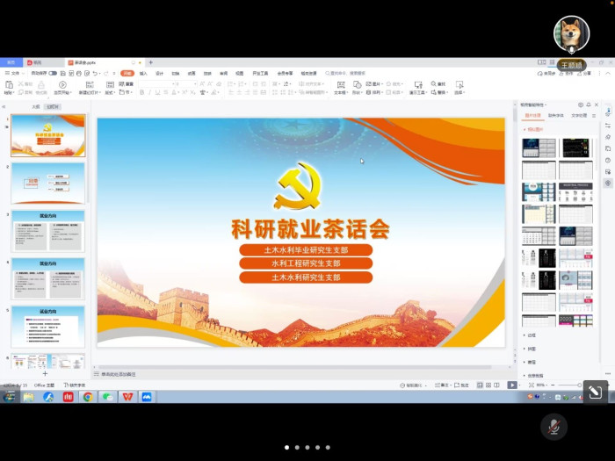Open the Section (节) dropdown
615x461 pixels.
point(127,92)
